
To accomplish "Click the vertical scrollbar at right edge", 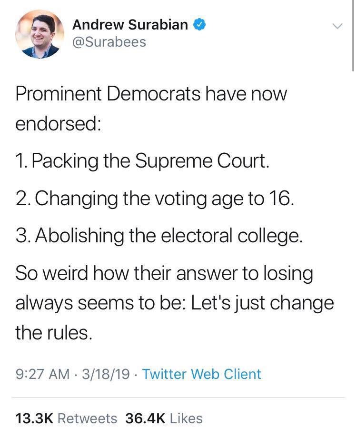I will click(x=352, y=36).
